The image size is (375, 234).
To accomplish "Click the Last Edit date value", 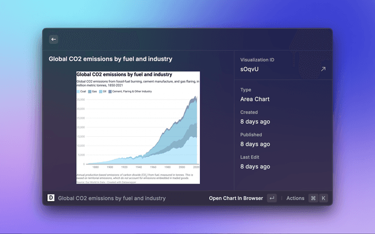I will [255, 166].
